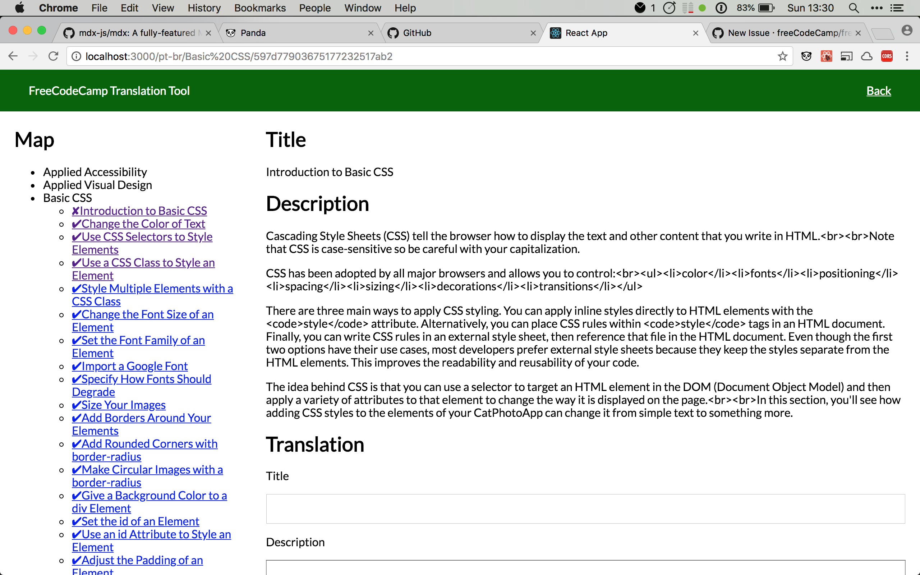The width and height of the screenshot is (920, 575).
Task: View site information icon in address bar
Action: (77, 56)
